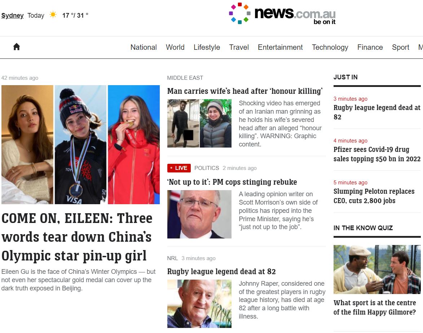Open the Slumping Peloton replaces CEO story
Screen dimensions: 423x333
click(x=374, y=196)
